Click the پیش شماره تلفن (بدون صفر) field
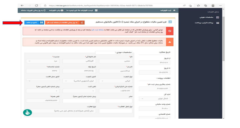 43,91
